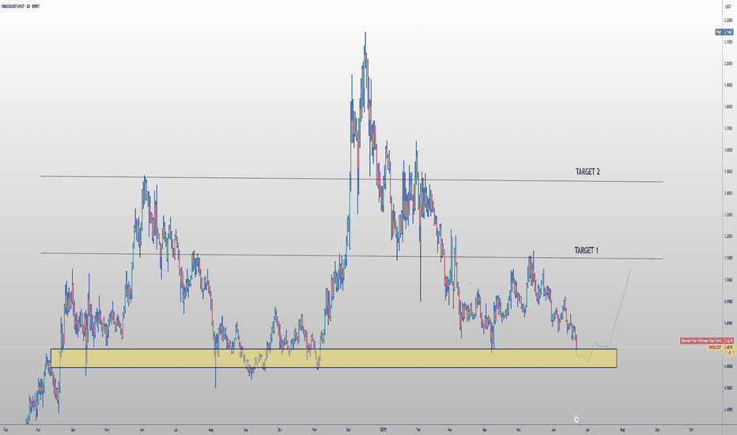Click the 0.5000 label on the price axis
Image resolution: width=737 pixels, height=435 pixels.
point(728,388)
